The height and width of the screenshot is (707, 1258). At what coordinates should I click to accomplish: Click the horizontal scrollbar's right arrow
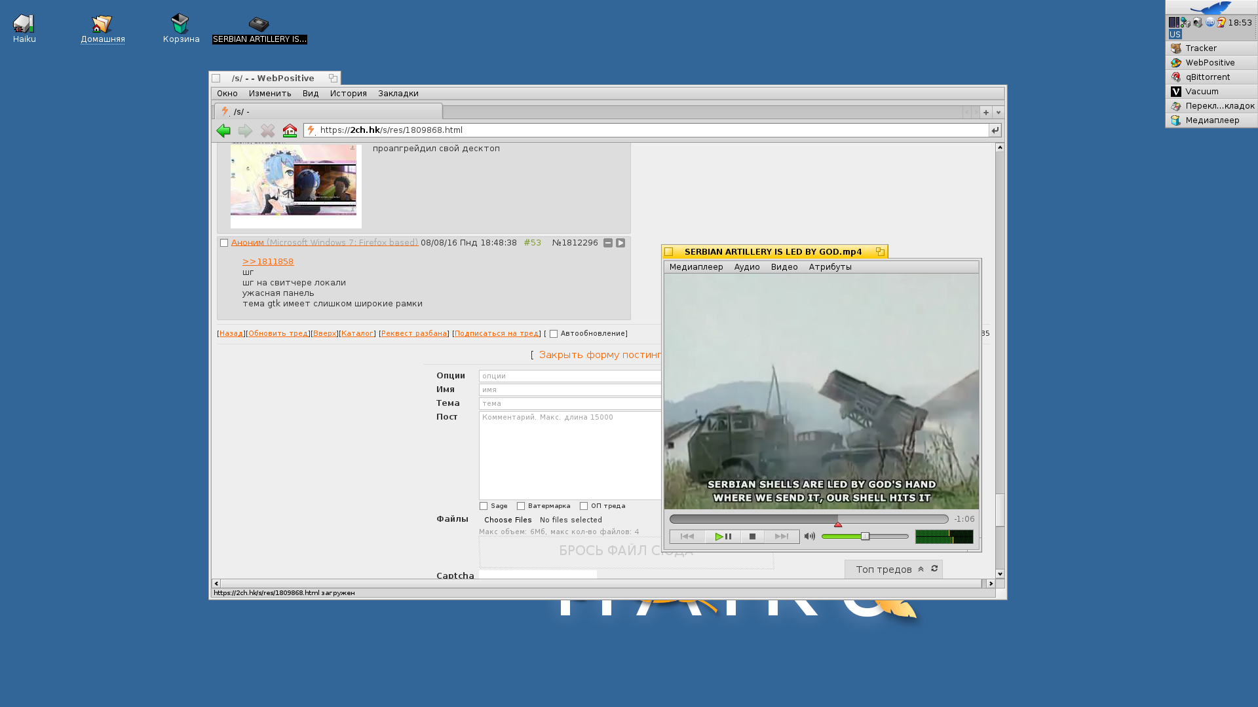click(991, 583)
